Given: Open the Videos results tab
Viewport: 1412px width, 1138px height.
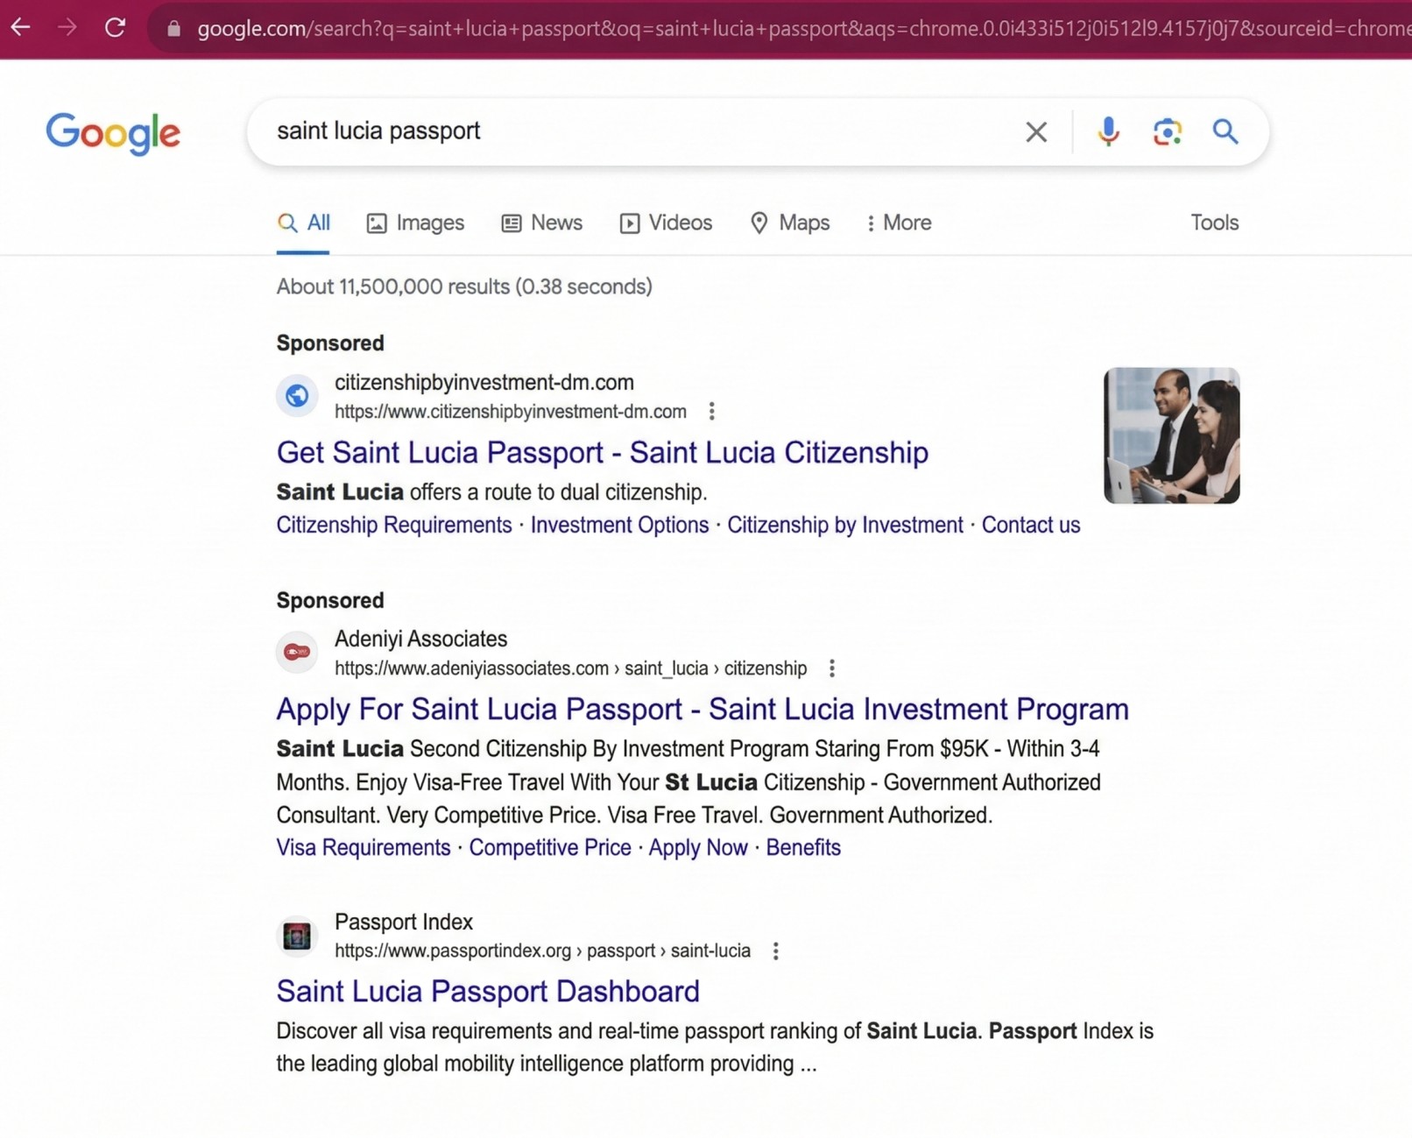Looking at the screenshot, I should point(666,223).
